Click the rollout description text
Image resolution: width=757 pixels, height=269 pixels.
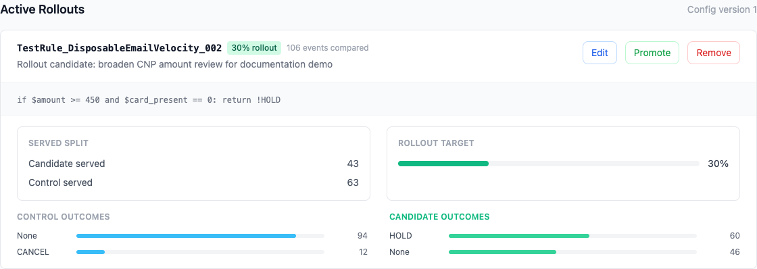tap(175, 64)
